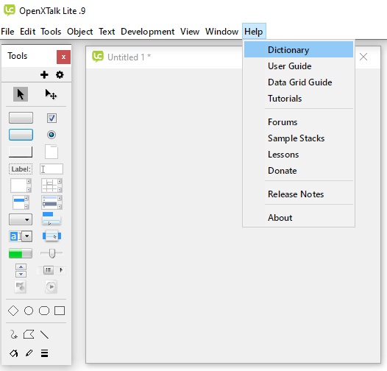Open the Data Grid Guide
387x371 pixels.
pos(299,82)
